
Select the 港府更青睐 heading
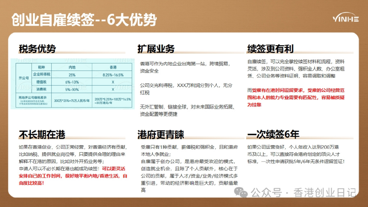pyautogui.click(x=161, y=135)
